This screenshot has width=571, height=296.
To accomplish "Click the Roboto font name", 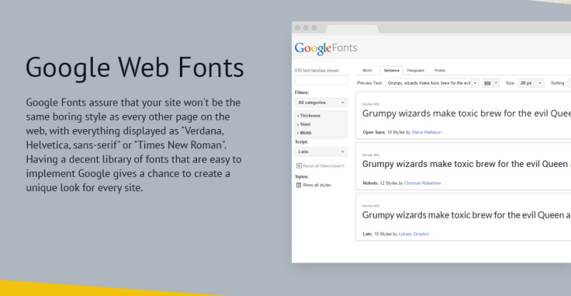I will (370, 183).
